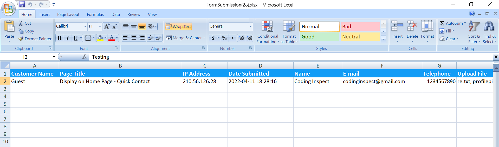Toggle Bold formatting

coord(59,38)
